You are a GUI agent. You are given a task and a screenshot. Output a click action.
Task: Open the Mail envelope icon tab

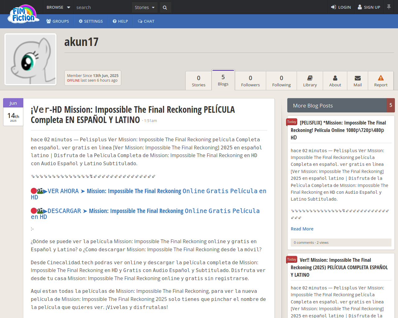358,81
